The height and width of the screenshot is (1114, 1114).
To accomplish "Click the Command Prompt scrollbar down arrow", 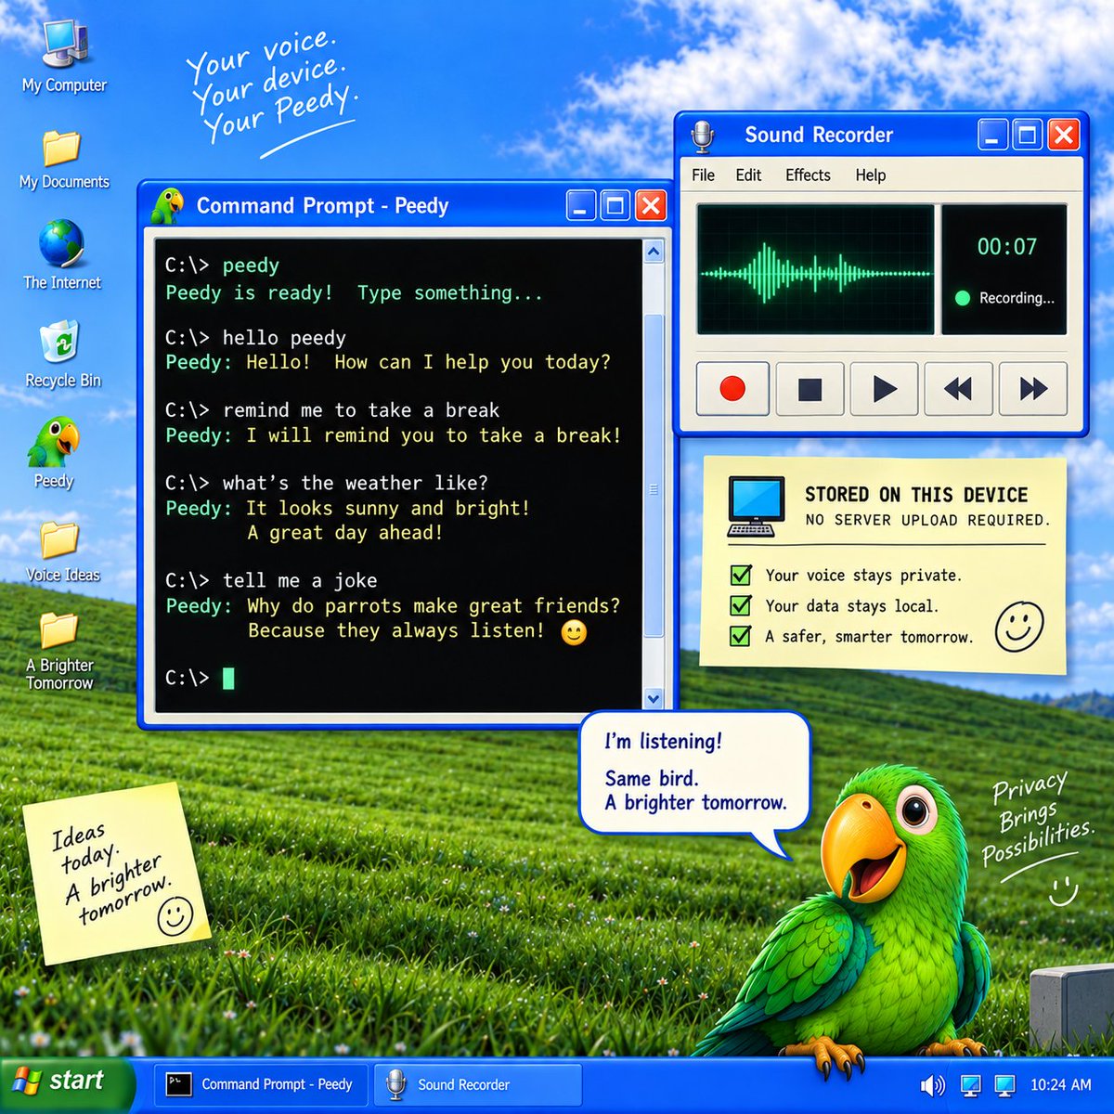I will click(x=654, y=699).
